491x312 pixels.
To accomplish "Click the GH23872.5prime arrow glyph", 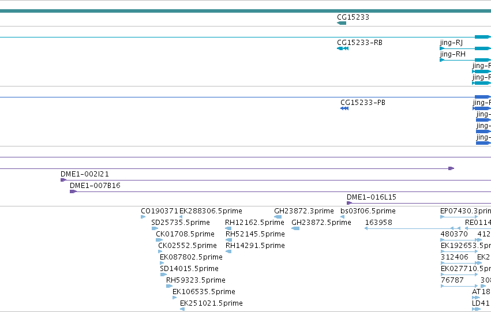I will tap(295, 228).
